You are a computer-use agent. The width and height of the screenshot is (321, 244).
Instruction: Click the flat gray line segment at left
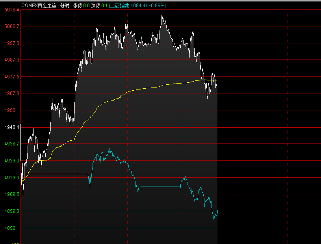tap(55, 174)
